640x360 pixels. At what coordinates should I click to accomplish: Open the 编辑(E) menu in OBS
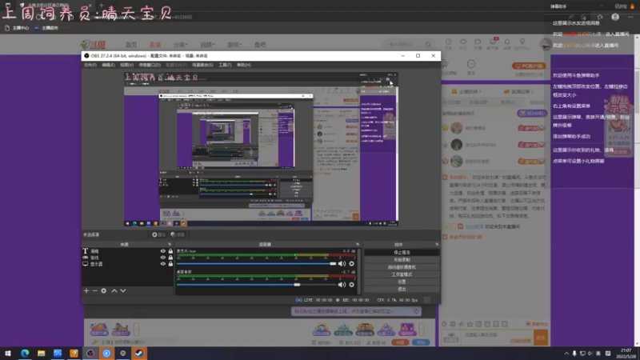tap(108, 65)
